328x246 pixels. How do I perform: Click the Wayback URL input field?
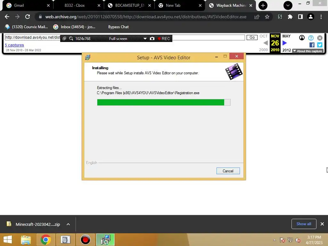(x=125, y=37)
